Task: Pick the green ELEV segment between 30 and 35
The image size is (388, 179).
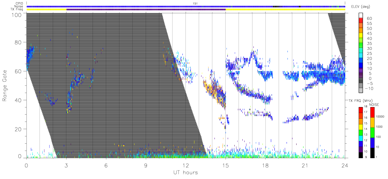Action: click(x=361, y=46)
